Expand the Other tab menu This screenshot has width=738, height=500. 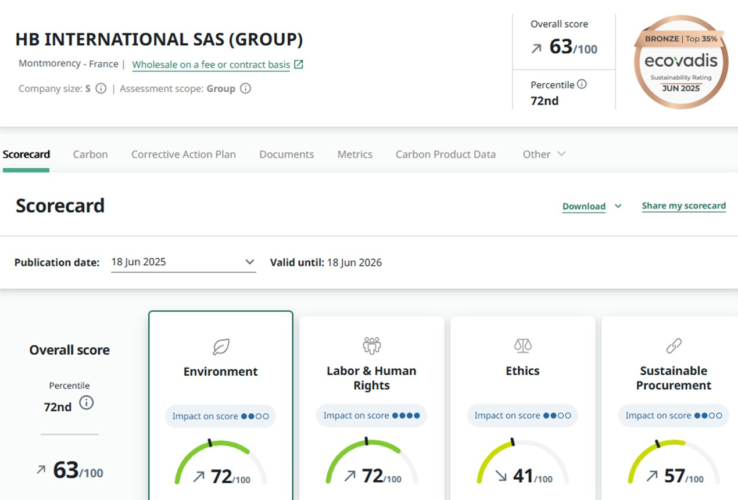coord(544,154)
